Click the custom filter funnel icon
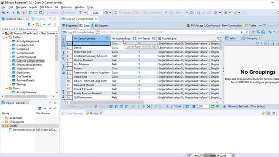This screenshot has height=157, width=279. click(258, 32)
